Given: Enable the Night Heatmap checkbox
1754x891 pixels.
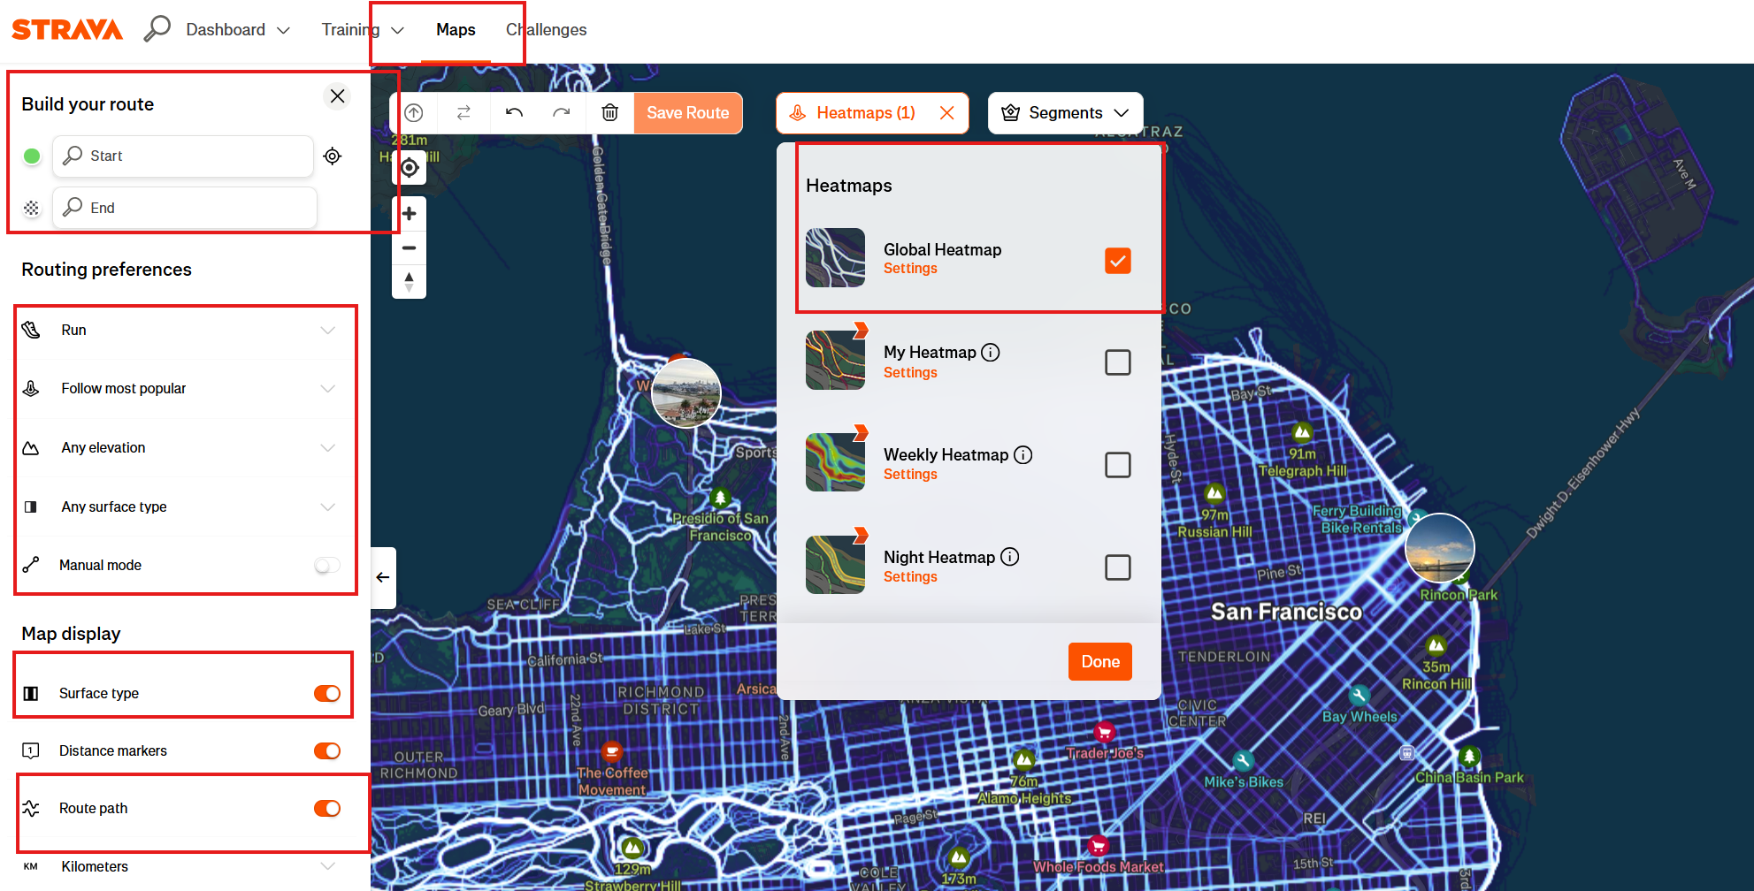Looking at the screenshot, I should pyautogui.click(x=1117, y=567).
